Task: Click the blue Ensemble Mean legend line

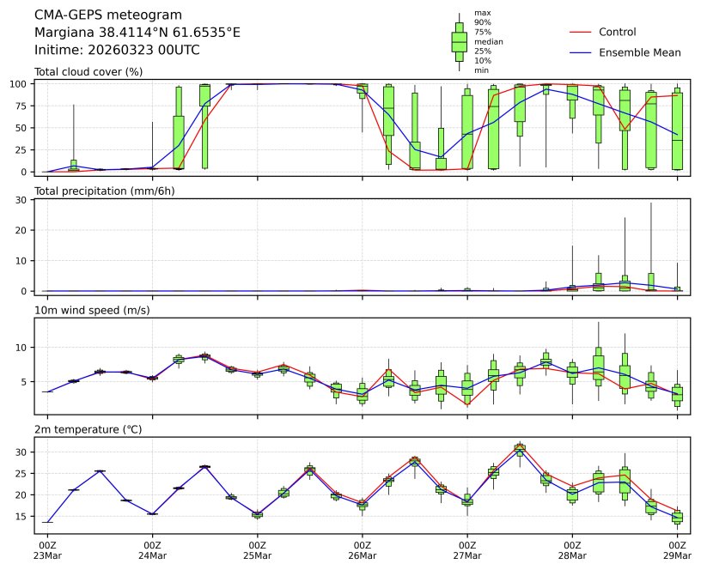Action: point(581,53)
